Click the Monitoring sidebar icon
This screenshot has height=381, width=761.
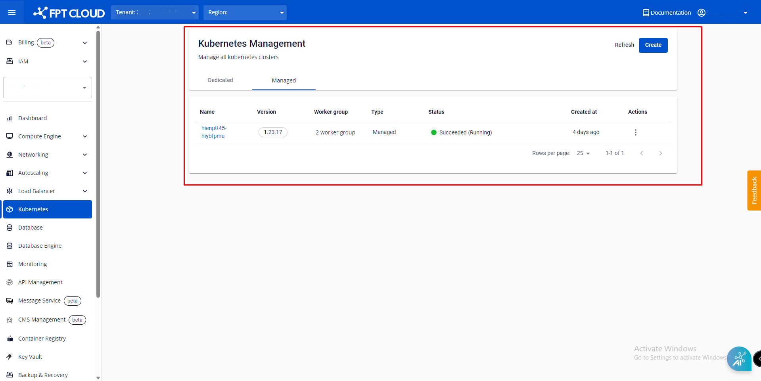click(10, 264)
